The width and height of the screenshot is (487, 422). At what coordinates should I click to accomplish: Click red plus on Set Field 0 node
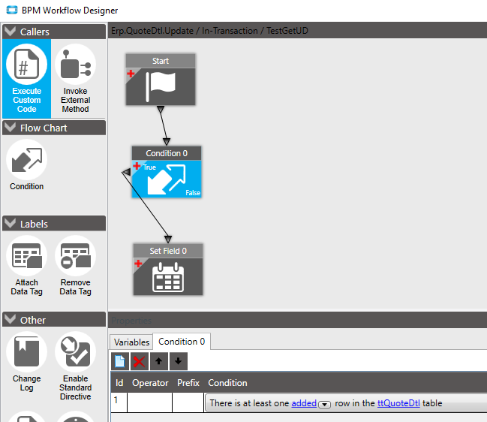point(138,264)
